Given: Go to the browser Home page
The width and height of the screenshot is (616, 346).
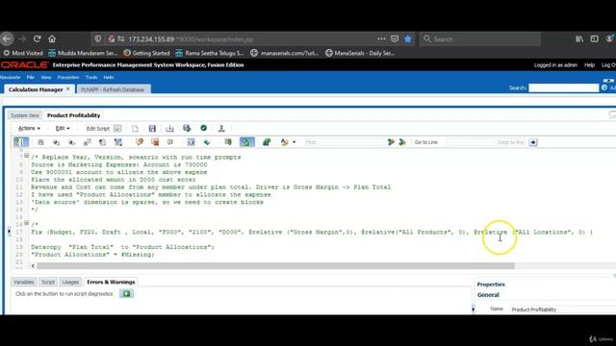Looking at the screenshot, I should click(52, 38).
